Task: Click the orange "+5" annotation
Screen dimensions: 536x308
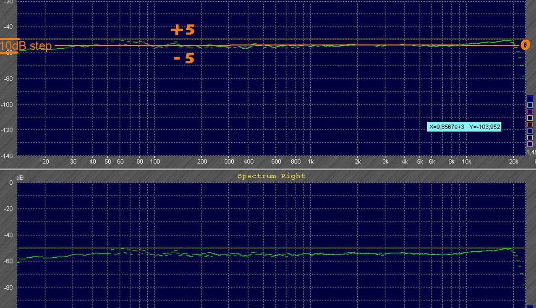Action: point(182,30)
